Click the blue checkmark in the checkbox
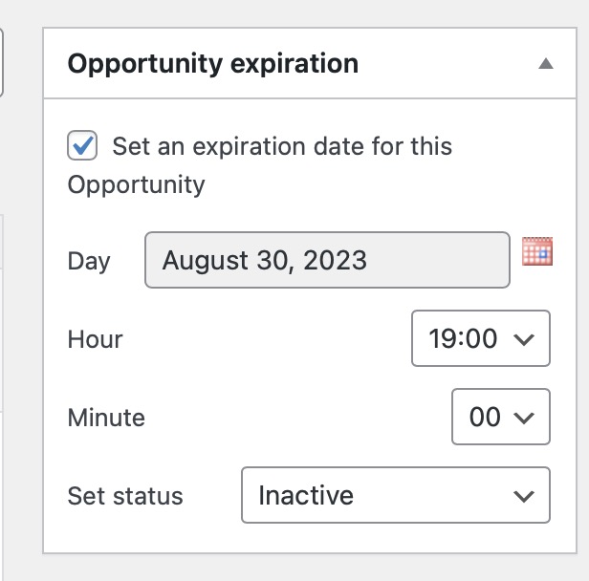Screen dimensions: 589x581 [83, 145]
